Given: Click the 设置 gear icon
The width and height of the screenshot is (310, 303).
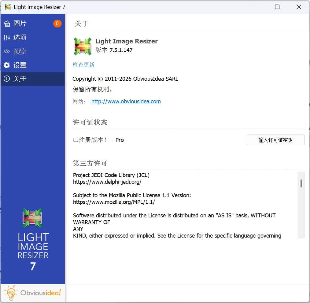Looking at the screenshot, I should 7,65.
